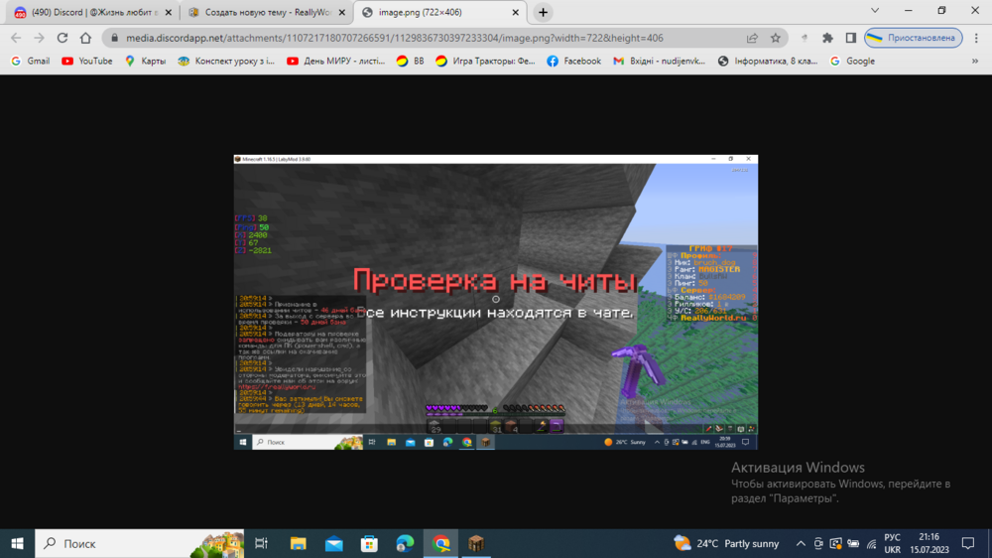992x558 pixels.
Task: Open the Карты bookmark
Action: (x=146, y=61)
